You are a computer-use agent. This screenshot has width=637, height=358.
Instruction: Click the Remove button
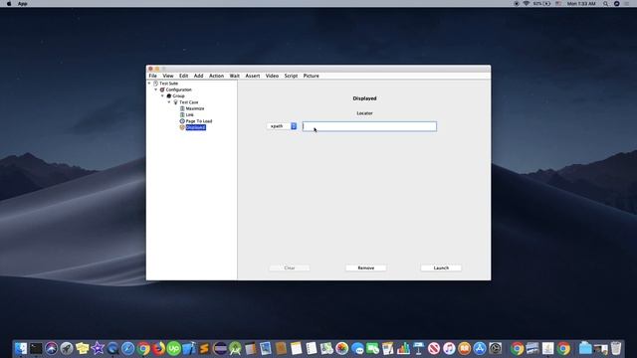coord(366,268)
